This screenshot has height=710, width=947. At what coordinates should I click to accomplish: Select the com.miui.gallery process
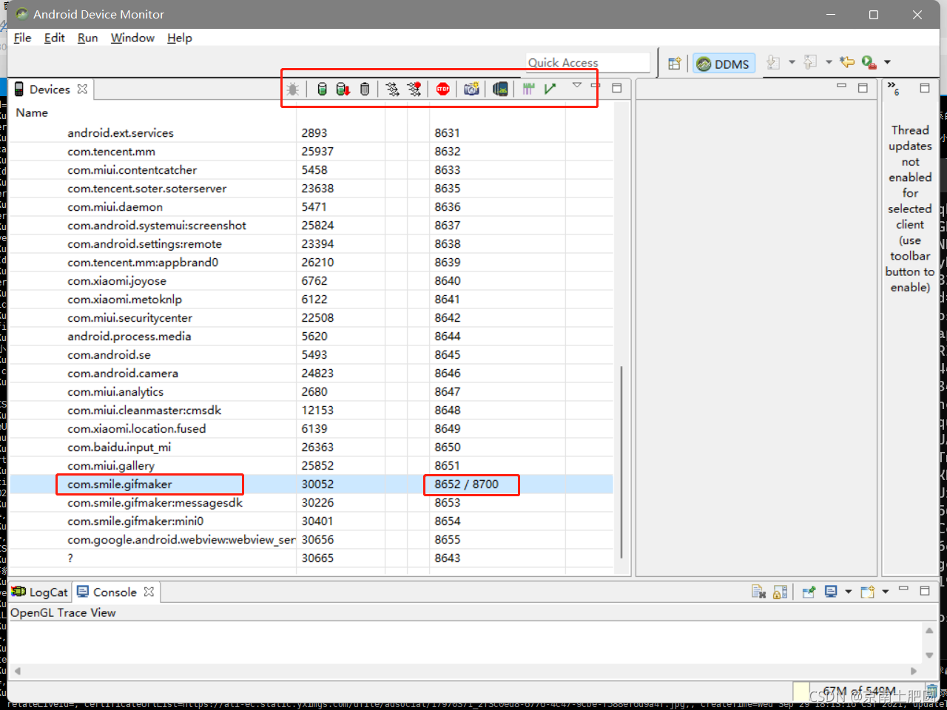[111, 466]
